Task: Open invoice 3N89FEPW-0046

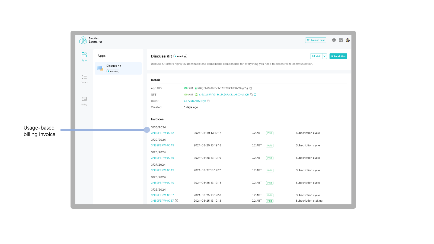Action: click(x=162, y=158)
